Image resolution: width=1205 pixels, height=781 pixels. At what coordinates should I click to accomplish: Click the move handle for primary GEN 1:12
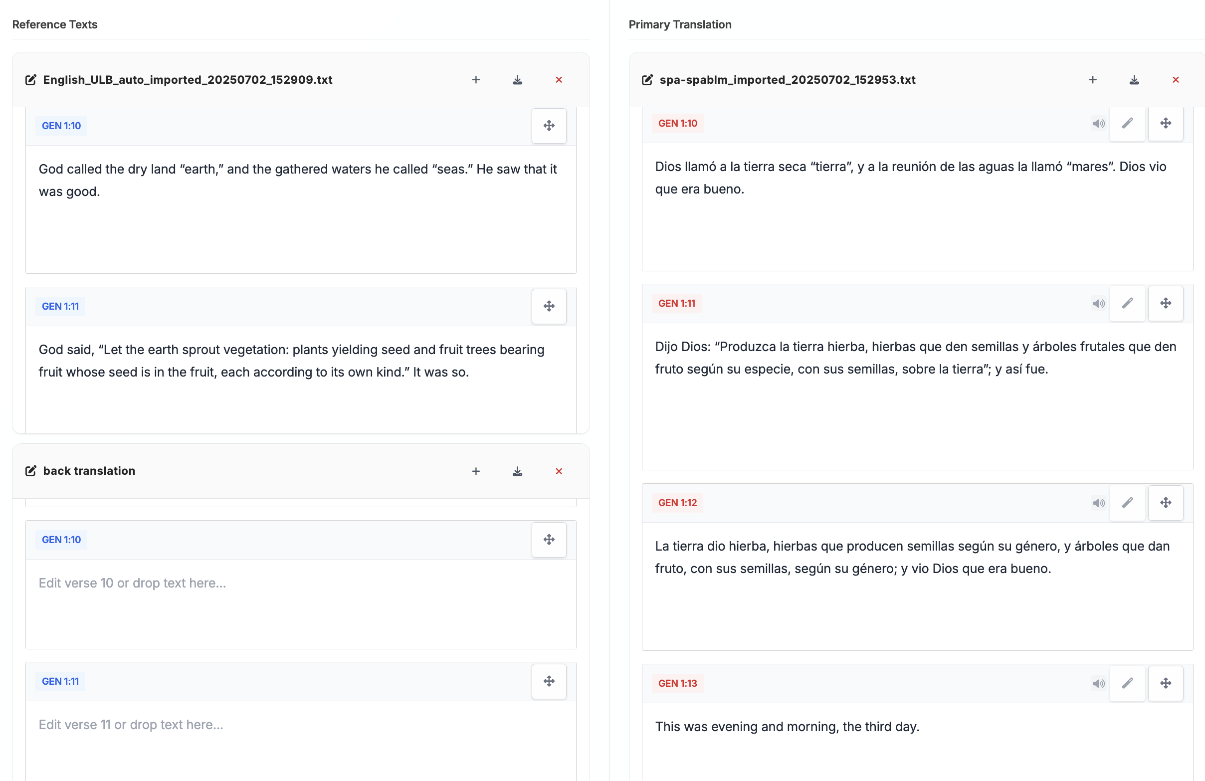1166,503
